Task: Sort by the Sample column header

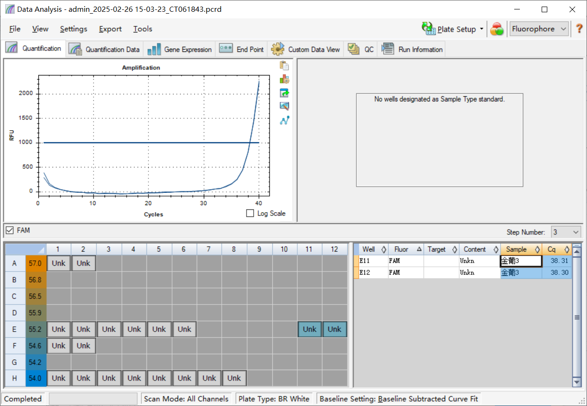Action: click(521, 249)
